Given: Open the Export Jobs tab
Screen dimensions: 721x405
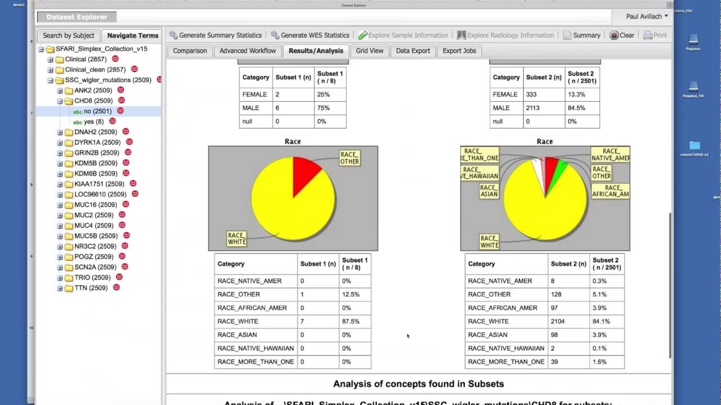Looking at the screenshot, I should [459, 51].
